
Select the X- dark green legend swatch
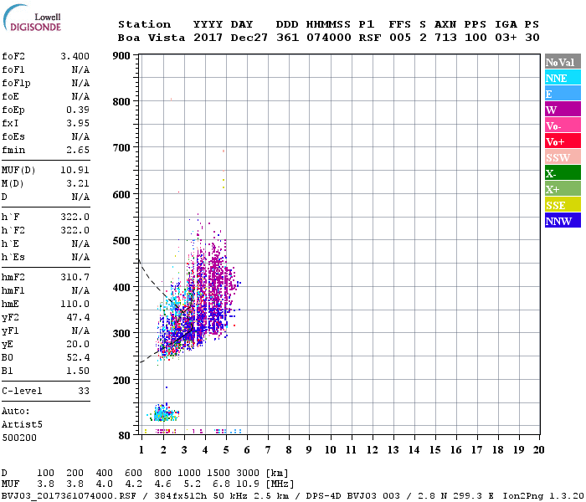tap(563, 173)
